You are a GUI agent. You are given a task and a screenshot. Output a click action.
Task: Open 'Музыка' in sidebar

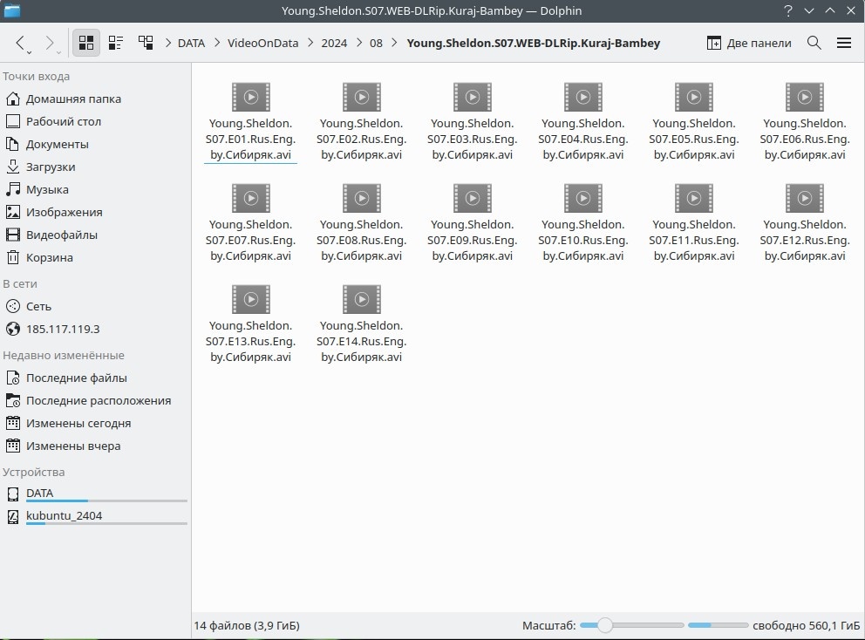pyautogui.click(x=95, y=189)
